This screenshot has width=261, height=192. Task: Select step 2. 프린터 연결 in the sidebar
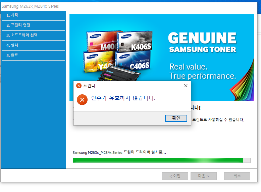33,25
